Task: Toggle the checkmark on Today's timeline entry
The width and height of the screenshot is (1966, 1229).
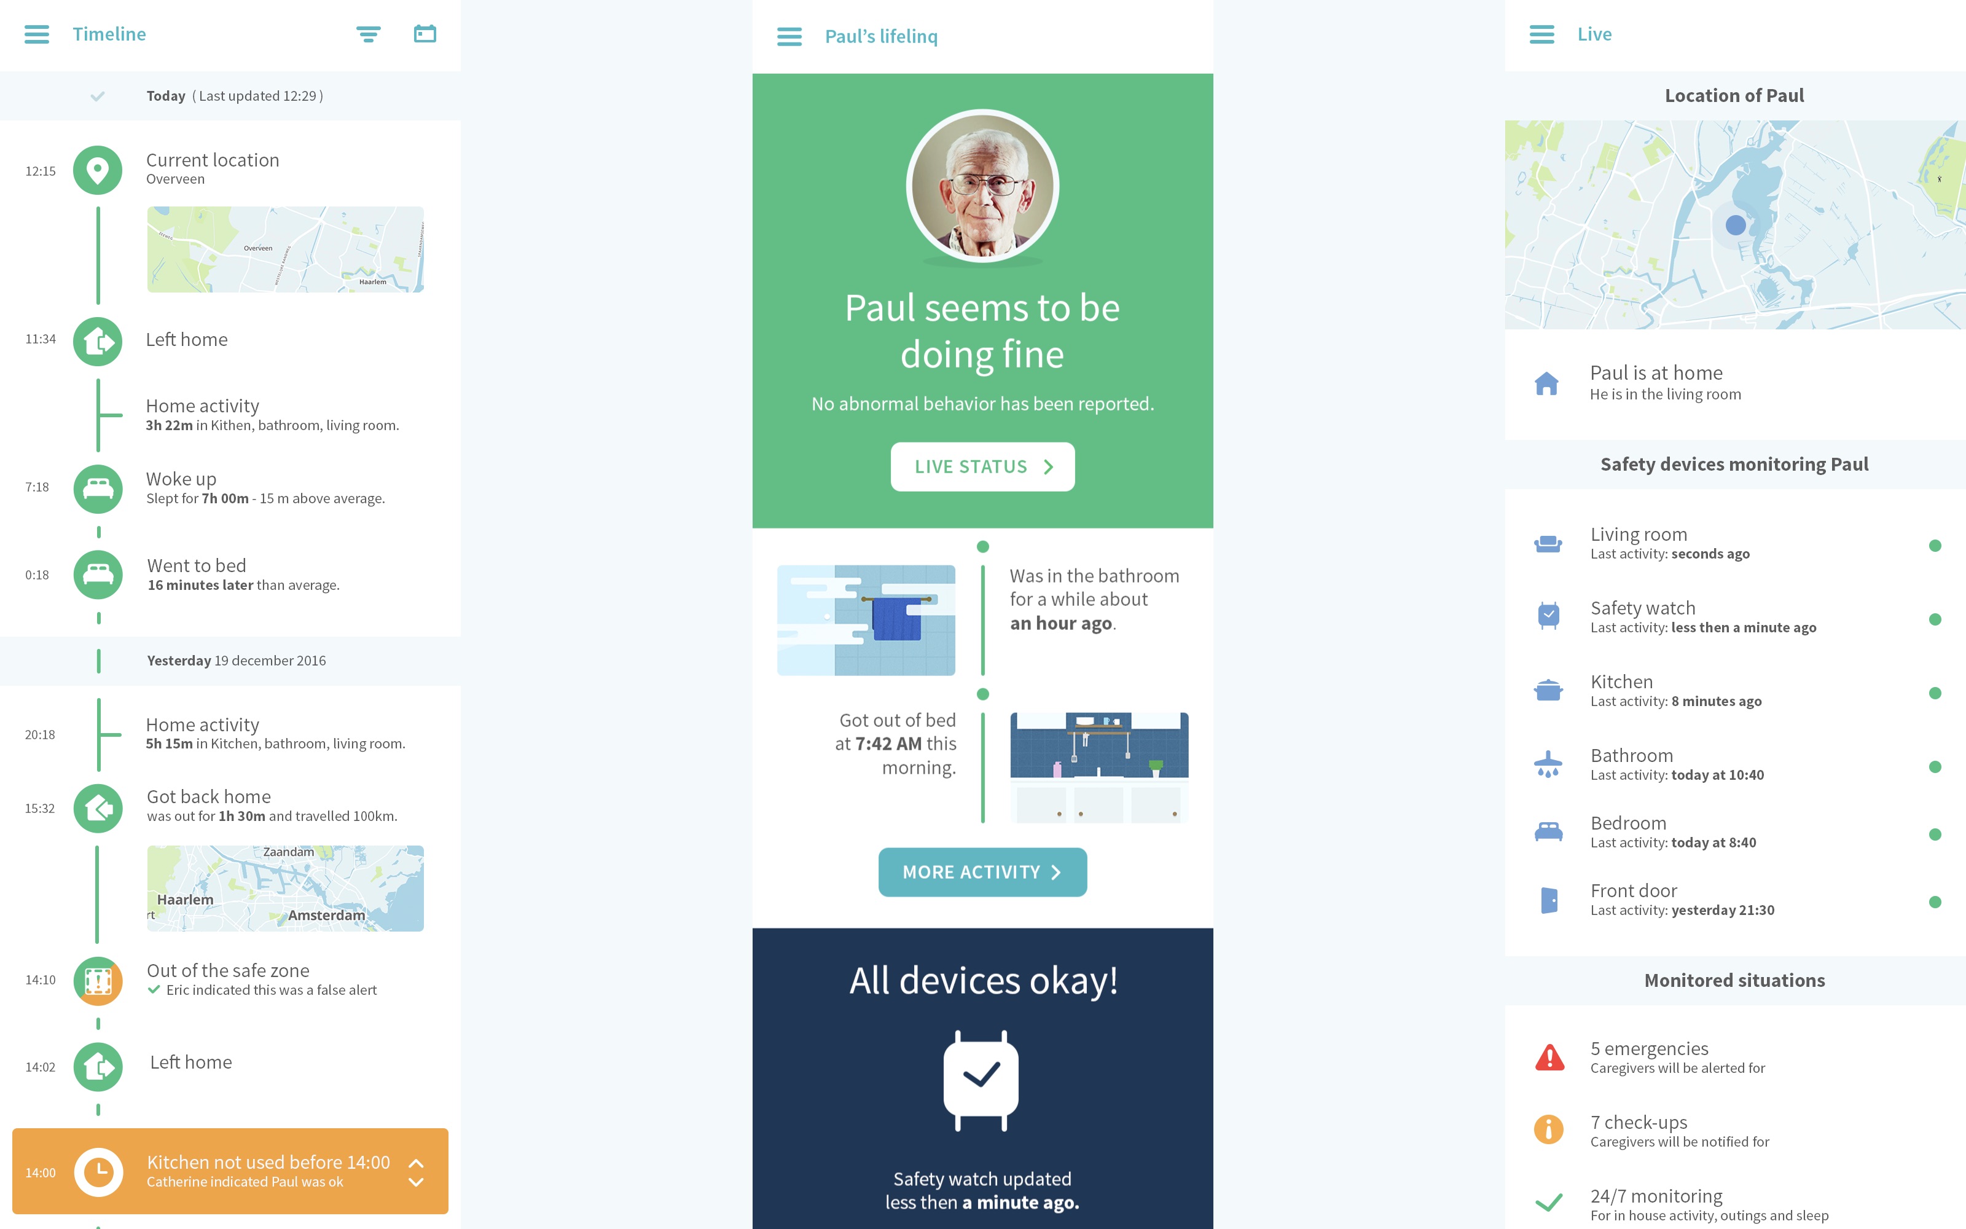Action: [98, 95]
